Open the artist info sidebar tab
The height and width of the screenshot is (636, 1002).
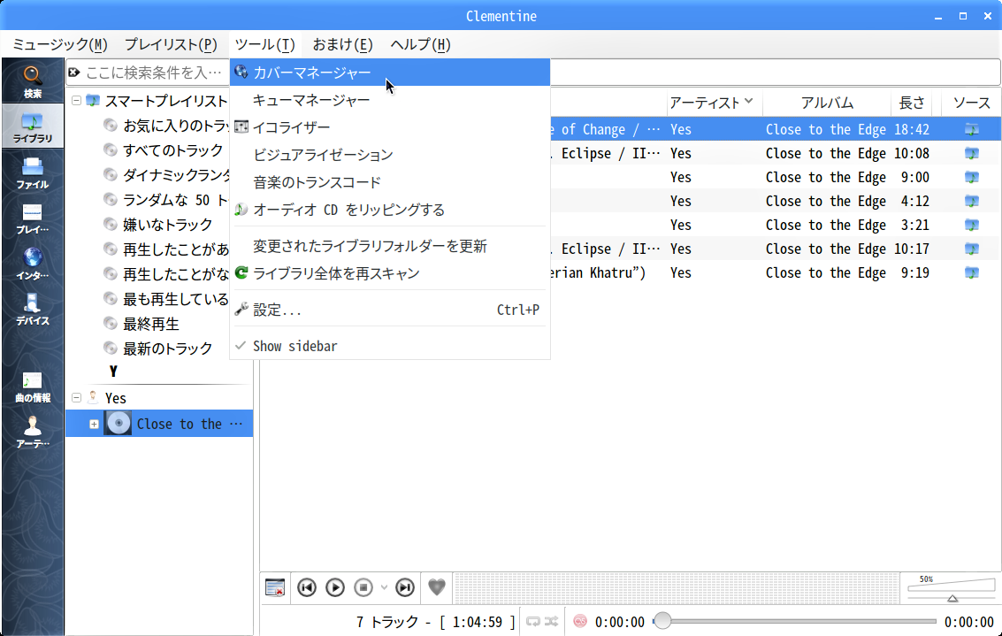[33, 433]
